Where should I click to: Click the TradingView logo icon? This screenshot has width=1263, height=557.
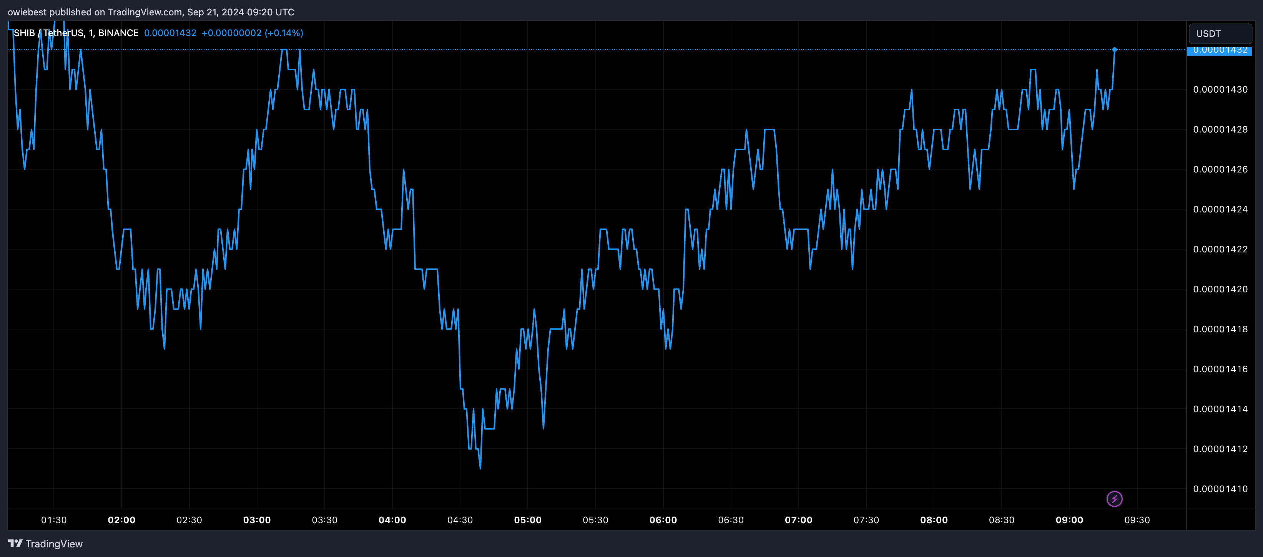[x=15, y=543]
